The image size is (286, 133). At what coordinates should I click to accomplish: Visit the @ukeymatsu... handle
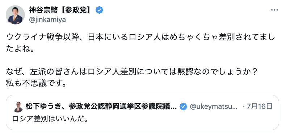(213, 106)
